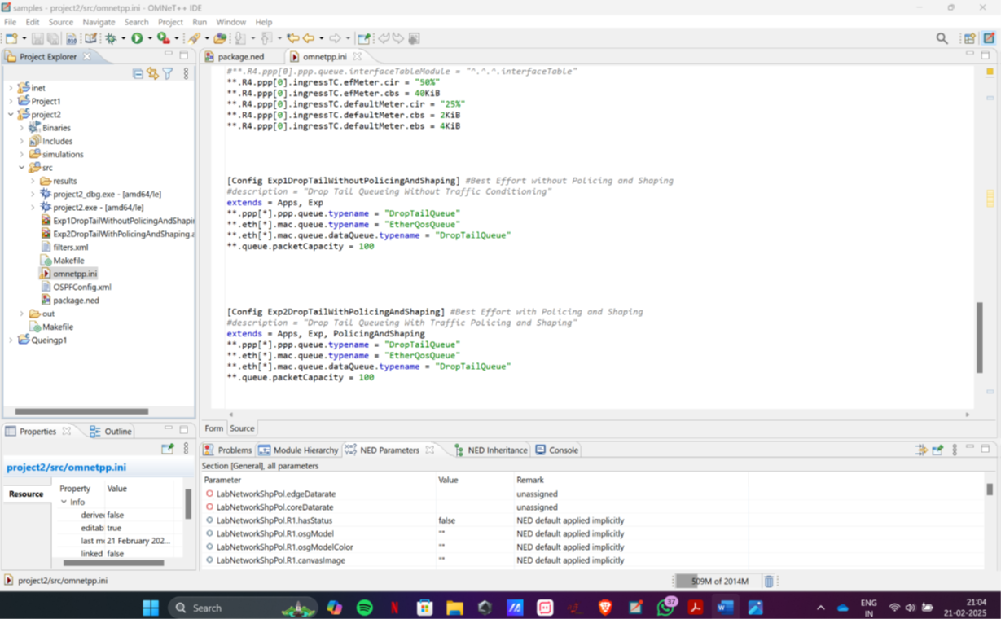
Task: Open the Window menu
Action: pyautogui.click(x=230, y=22)
